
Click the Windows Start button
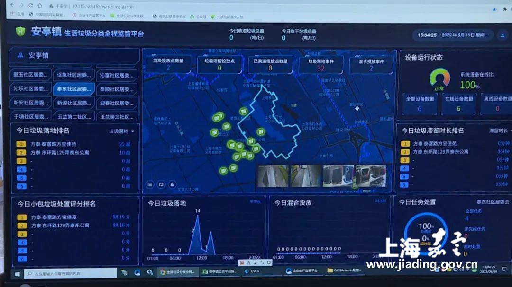(x=18, y=273)
